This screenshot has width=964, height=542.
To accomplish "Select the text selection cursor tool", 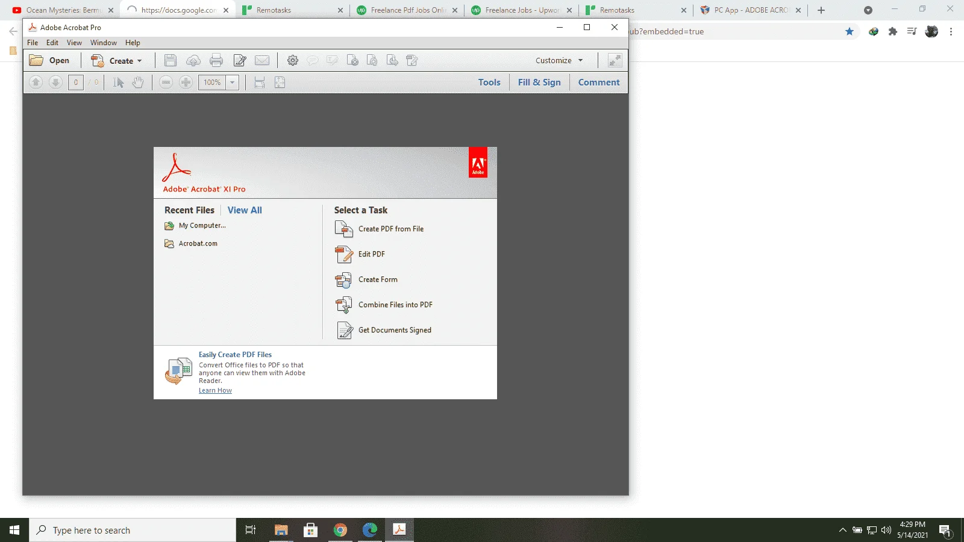I will point(119,83).
